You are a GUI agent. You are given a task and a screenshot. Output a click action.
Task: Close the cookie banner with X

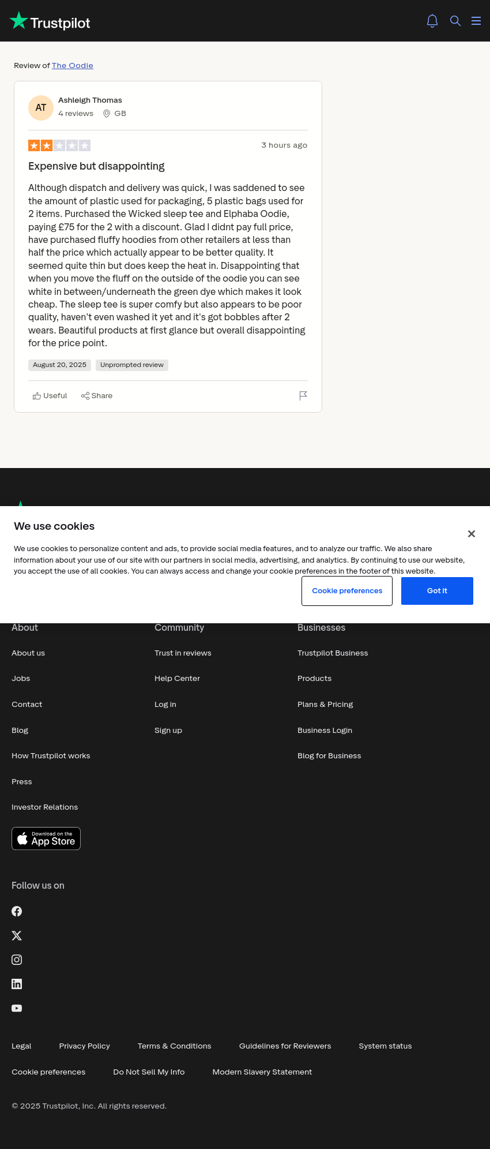[472, 534]
